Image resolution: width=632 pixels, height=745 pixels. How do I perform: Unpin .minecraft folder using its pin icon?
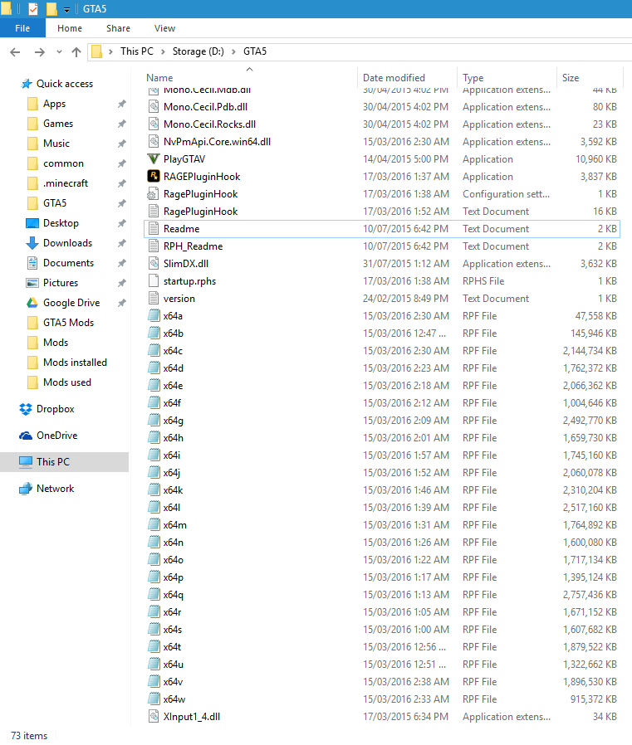(x=122, y=183)
